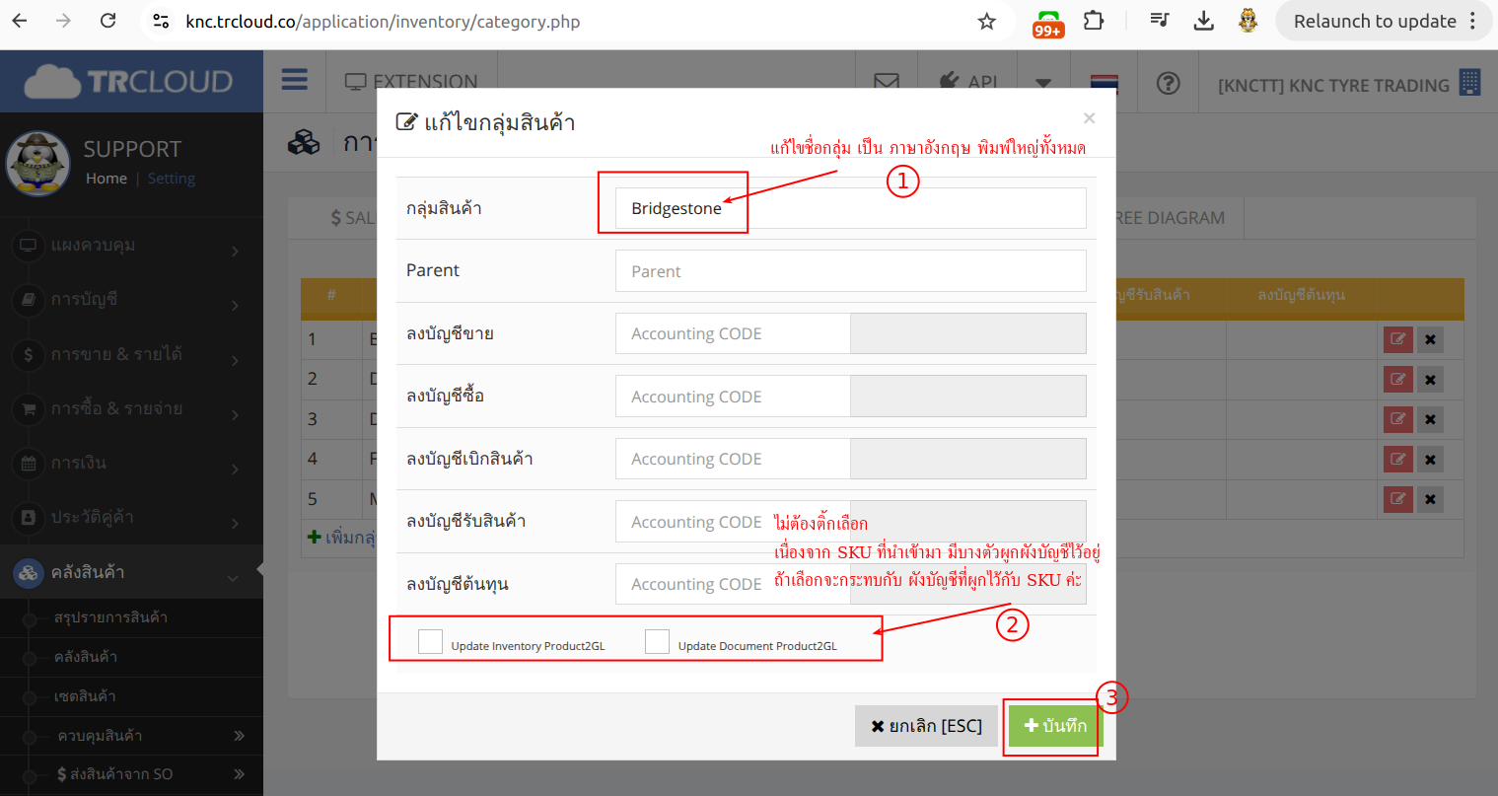Viewport: 1498px width, 796px height.
Task: Open the EXTENSION menu in top bar
Action: point(411,82)
